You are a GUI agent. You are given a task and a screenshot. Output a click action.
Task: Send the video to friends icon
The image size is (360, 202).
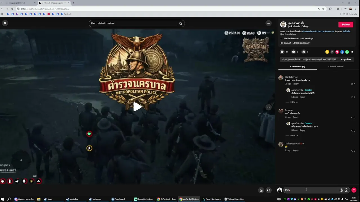pos(337,52)
